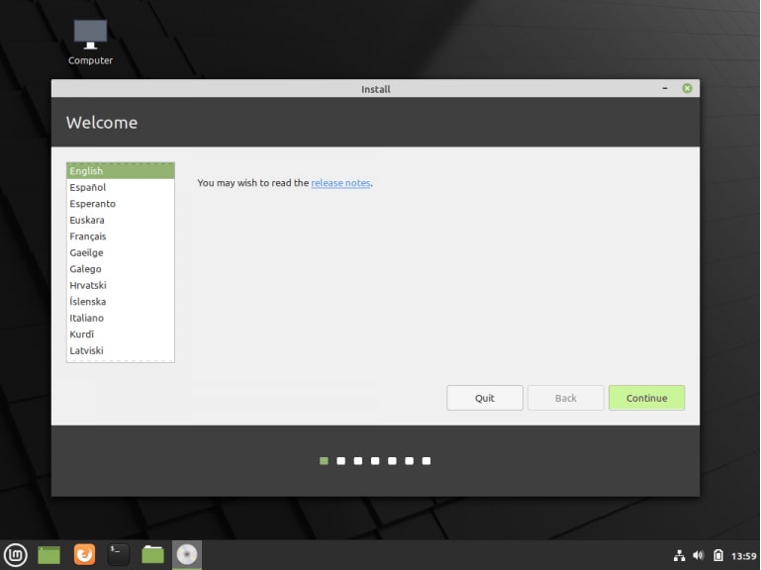Click the Quit button
761x570 pixels.
[x=484, y=398]
